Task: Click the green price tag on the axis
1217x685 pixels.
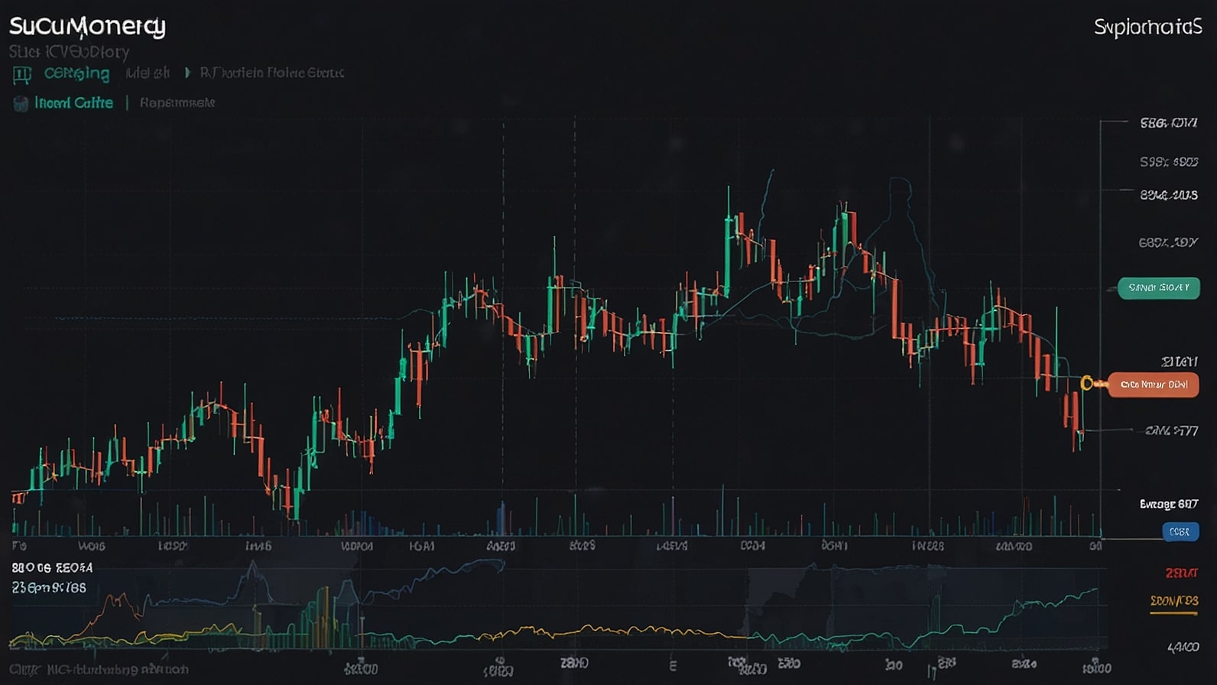Action: (x=1158, y=288)
